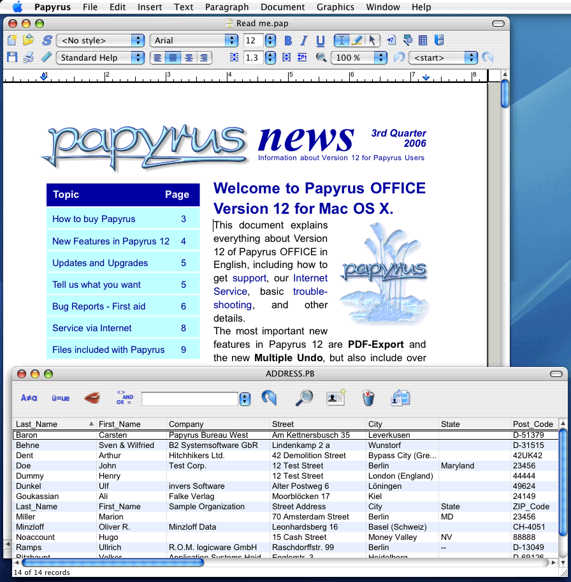Open the <No style> dropdown
This screenshot has height=582, width=571.
click(100, 40)
